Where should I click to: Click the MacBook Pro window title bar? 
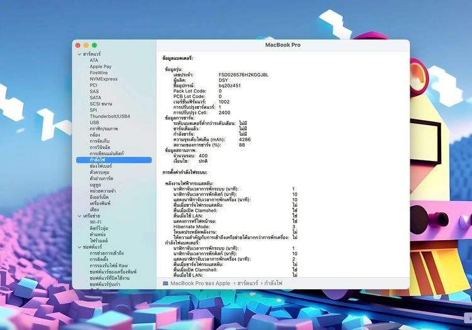point(282,45)
